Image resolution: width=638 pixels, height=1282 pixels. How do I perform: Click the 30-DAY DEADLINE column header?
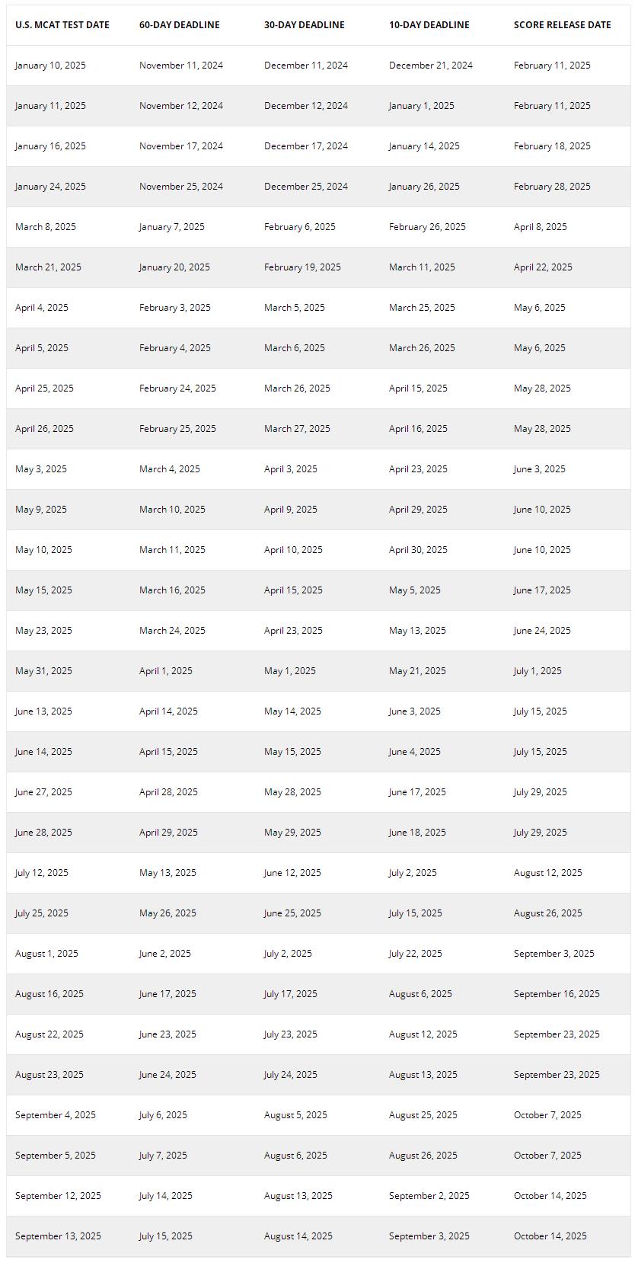(x=305, y=25)
